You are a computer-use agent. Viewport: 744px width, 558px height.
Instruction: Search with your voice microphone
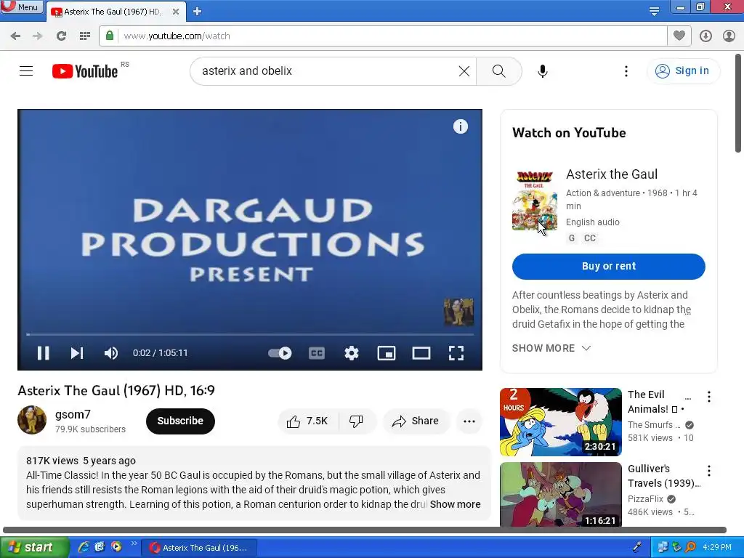543,71
